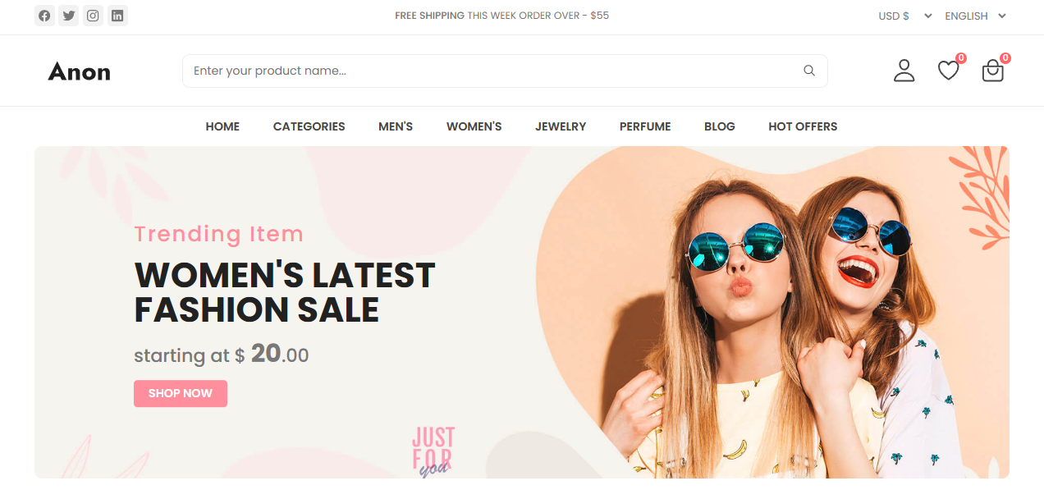Open the PERFUME menu item
Screen dimensions: 1044x499
point(645,126)
